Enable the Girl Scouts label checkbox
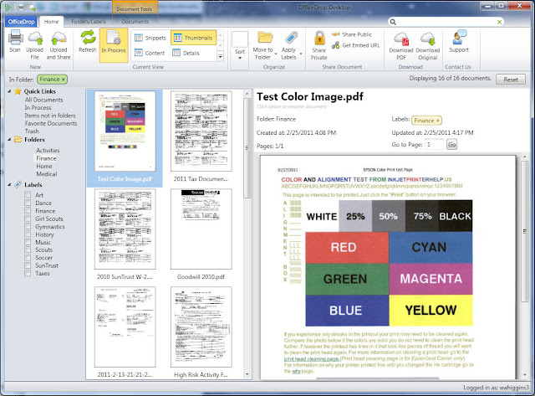 28,219
